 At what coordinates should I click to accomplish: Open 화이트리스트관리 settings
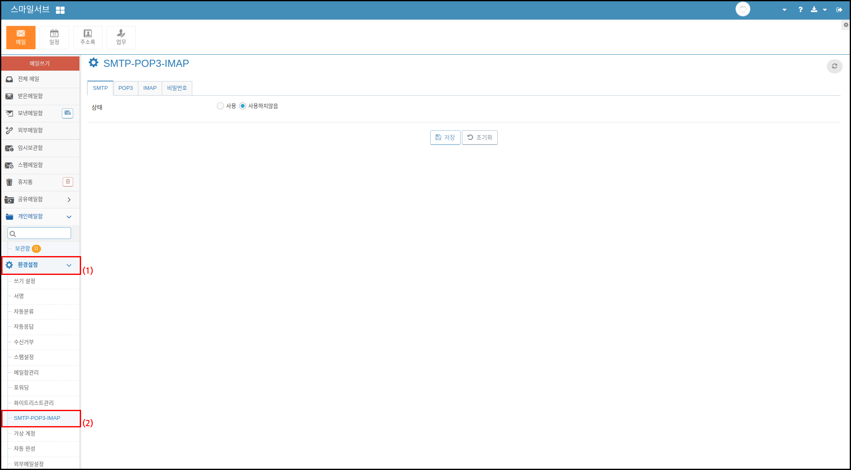[x=34, y=403]
